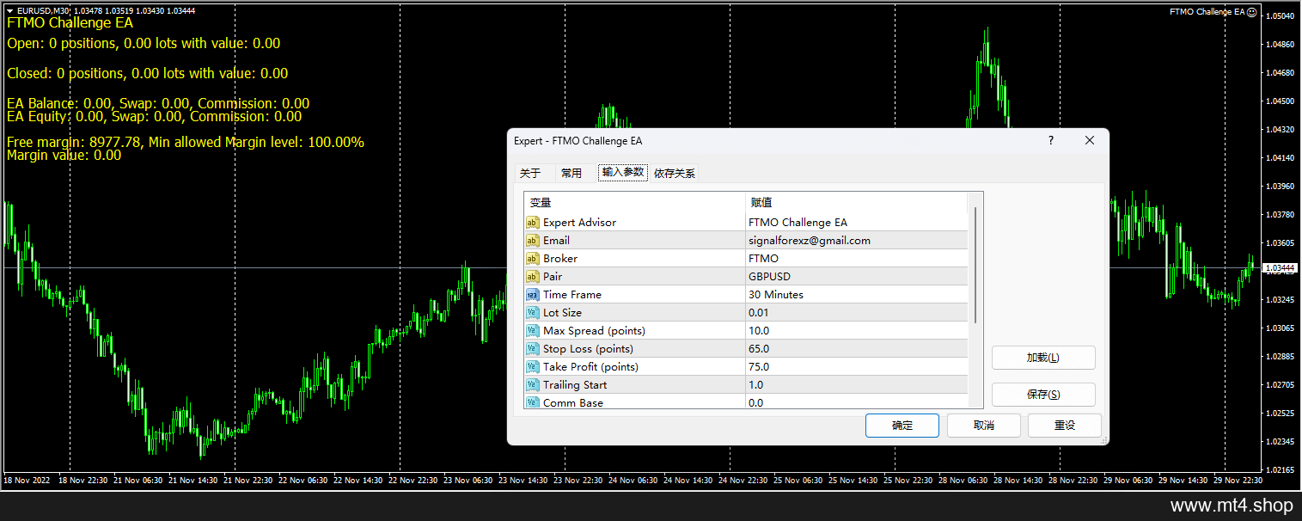This screenshot has width=1302, height=521.
Task: Select the Comm Base variable name
Action: 573,402
